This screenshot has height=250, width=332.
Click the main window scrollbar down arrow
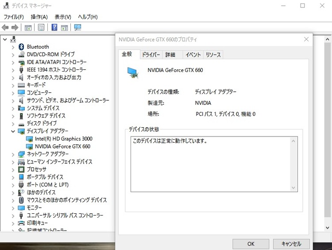(x=328, y=227)
